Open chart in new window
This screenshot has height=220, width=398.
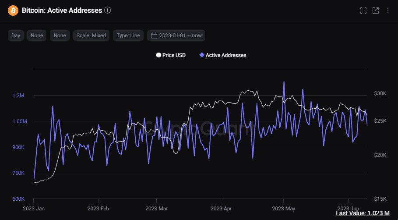point(375,11)
